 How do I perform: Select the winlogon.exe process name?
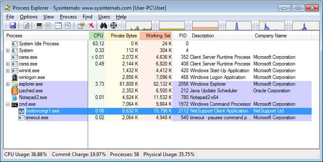32,77
